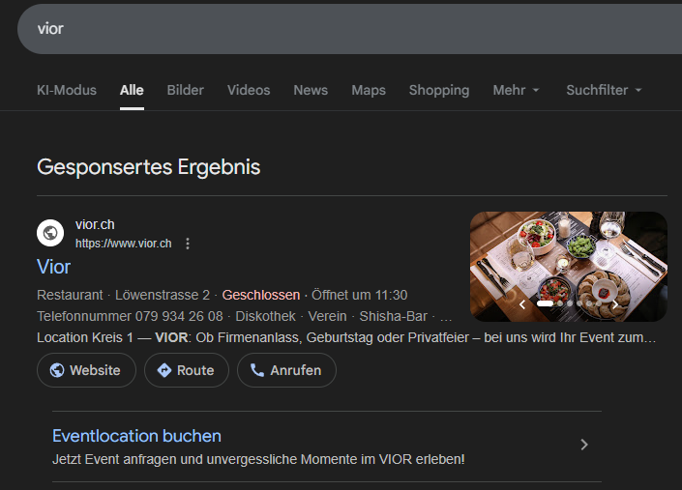Go to the Shopping tab
Image resolution: width=682 pixels, height=490 pixels.
[x=439, y=90]
